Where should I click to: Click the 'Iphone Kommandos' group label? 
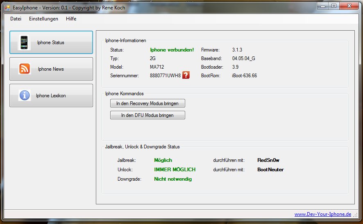pyautogui.click(x=124, y=94)
